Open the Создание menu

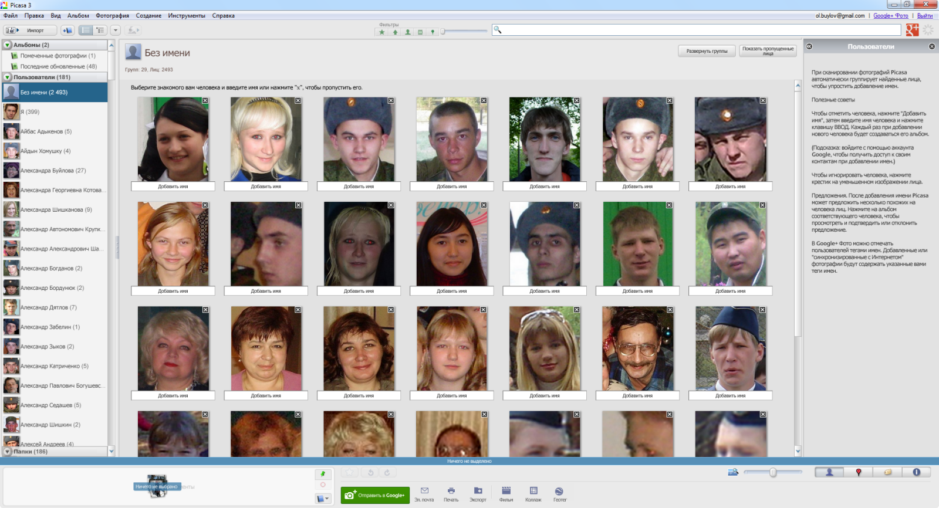tap(148, 16)
